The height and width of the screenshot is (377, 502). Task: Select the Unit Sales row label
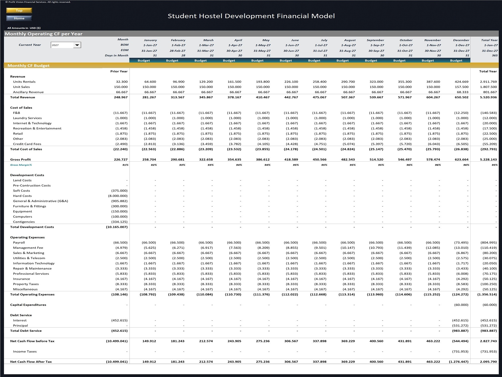pyautogui.click(x=21, y=87)
